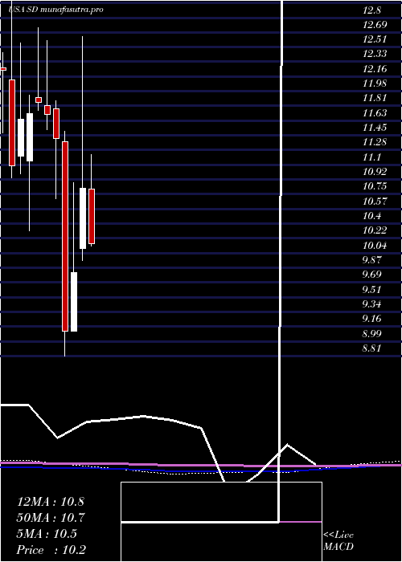The image size is (402, 562).
Task: Select the 12.51 price axis label
Action: (375, 39)
